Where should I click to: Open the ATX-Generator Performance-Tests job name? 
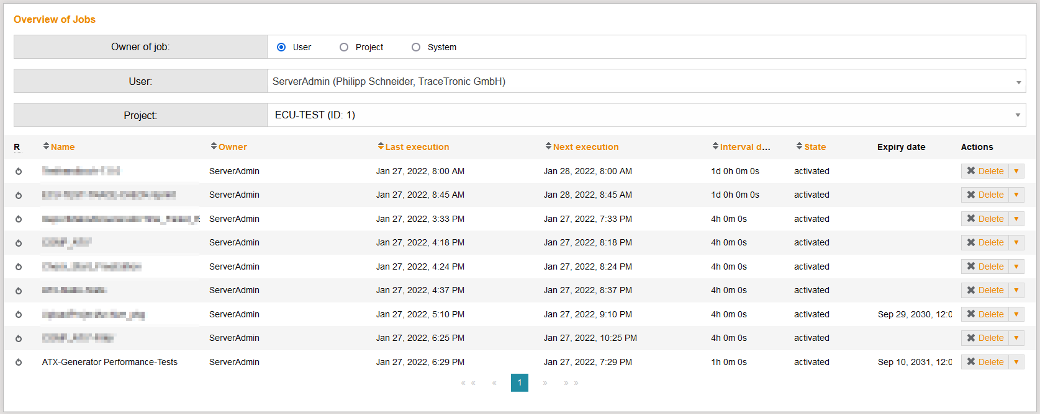coord(109,362)
